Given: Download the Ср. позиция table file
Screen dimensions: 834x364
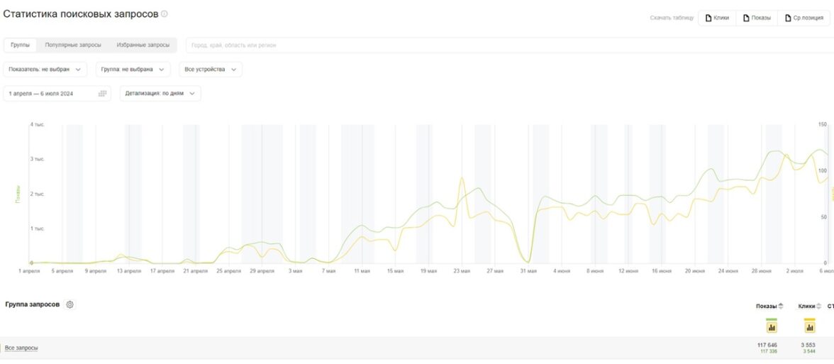Looking at the screenshot, I should pos(804,18).
